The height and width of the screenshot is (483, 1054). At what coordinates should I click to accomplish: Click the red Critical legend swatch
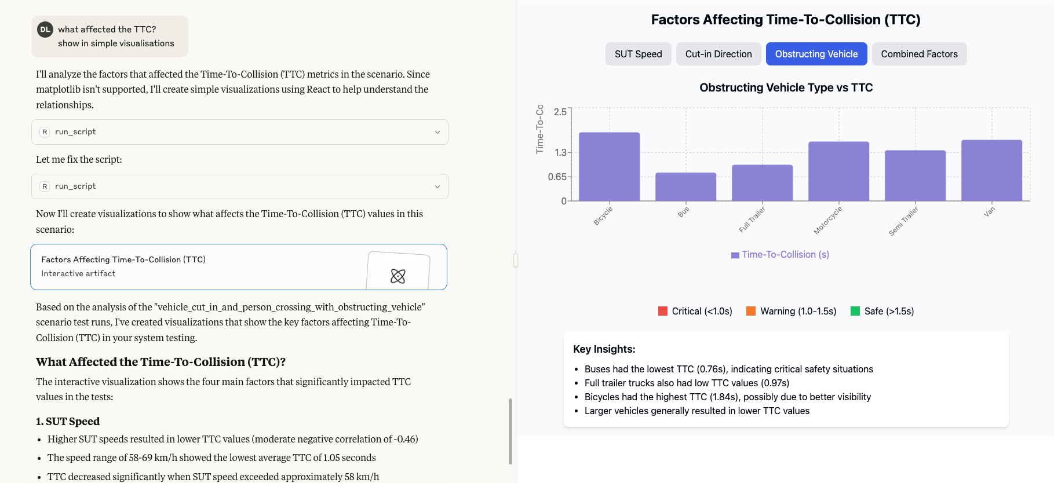663,312
